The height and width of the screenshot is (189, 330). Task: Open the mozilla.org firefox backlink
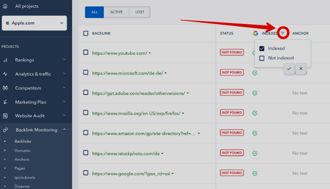pos(136,113)
